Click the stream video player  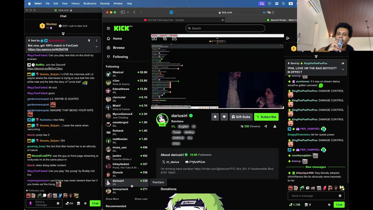click(217, 71)
